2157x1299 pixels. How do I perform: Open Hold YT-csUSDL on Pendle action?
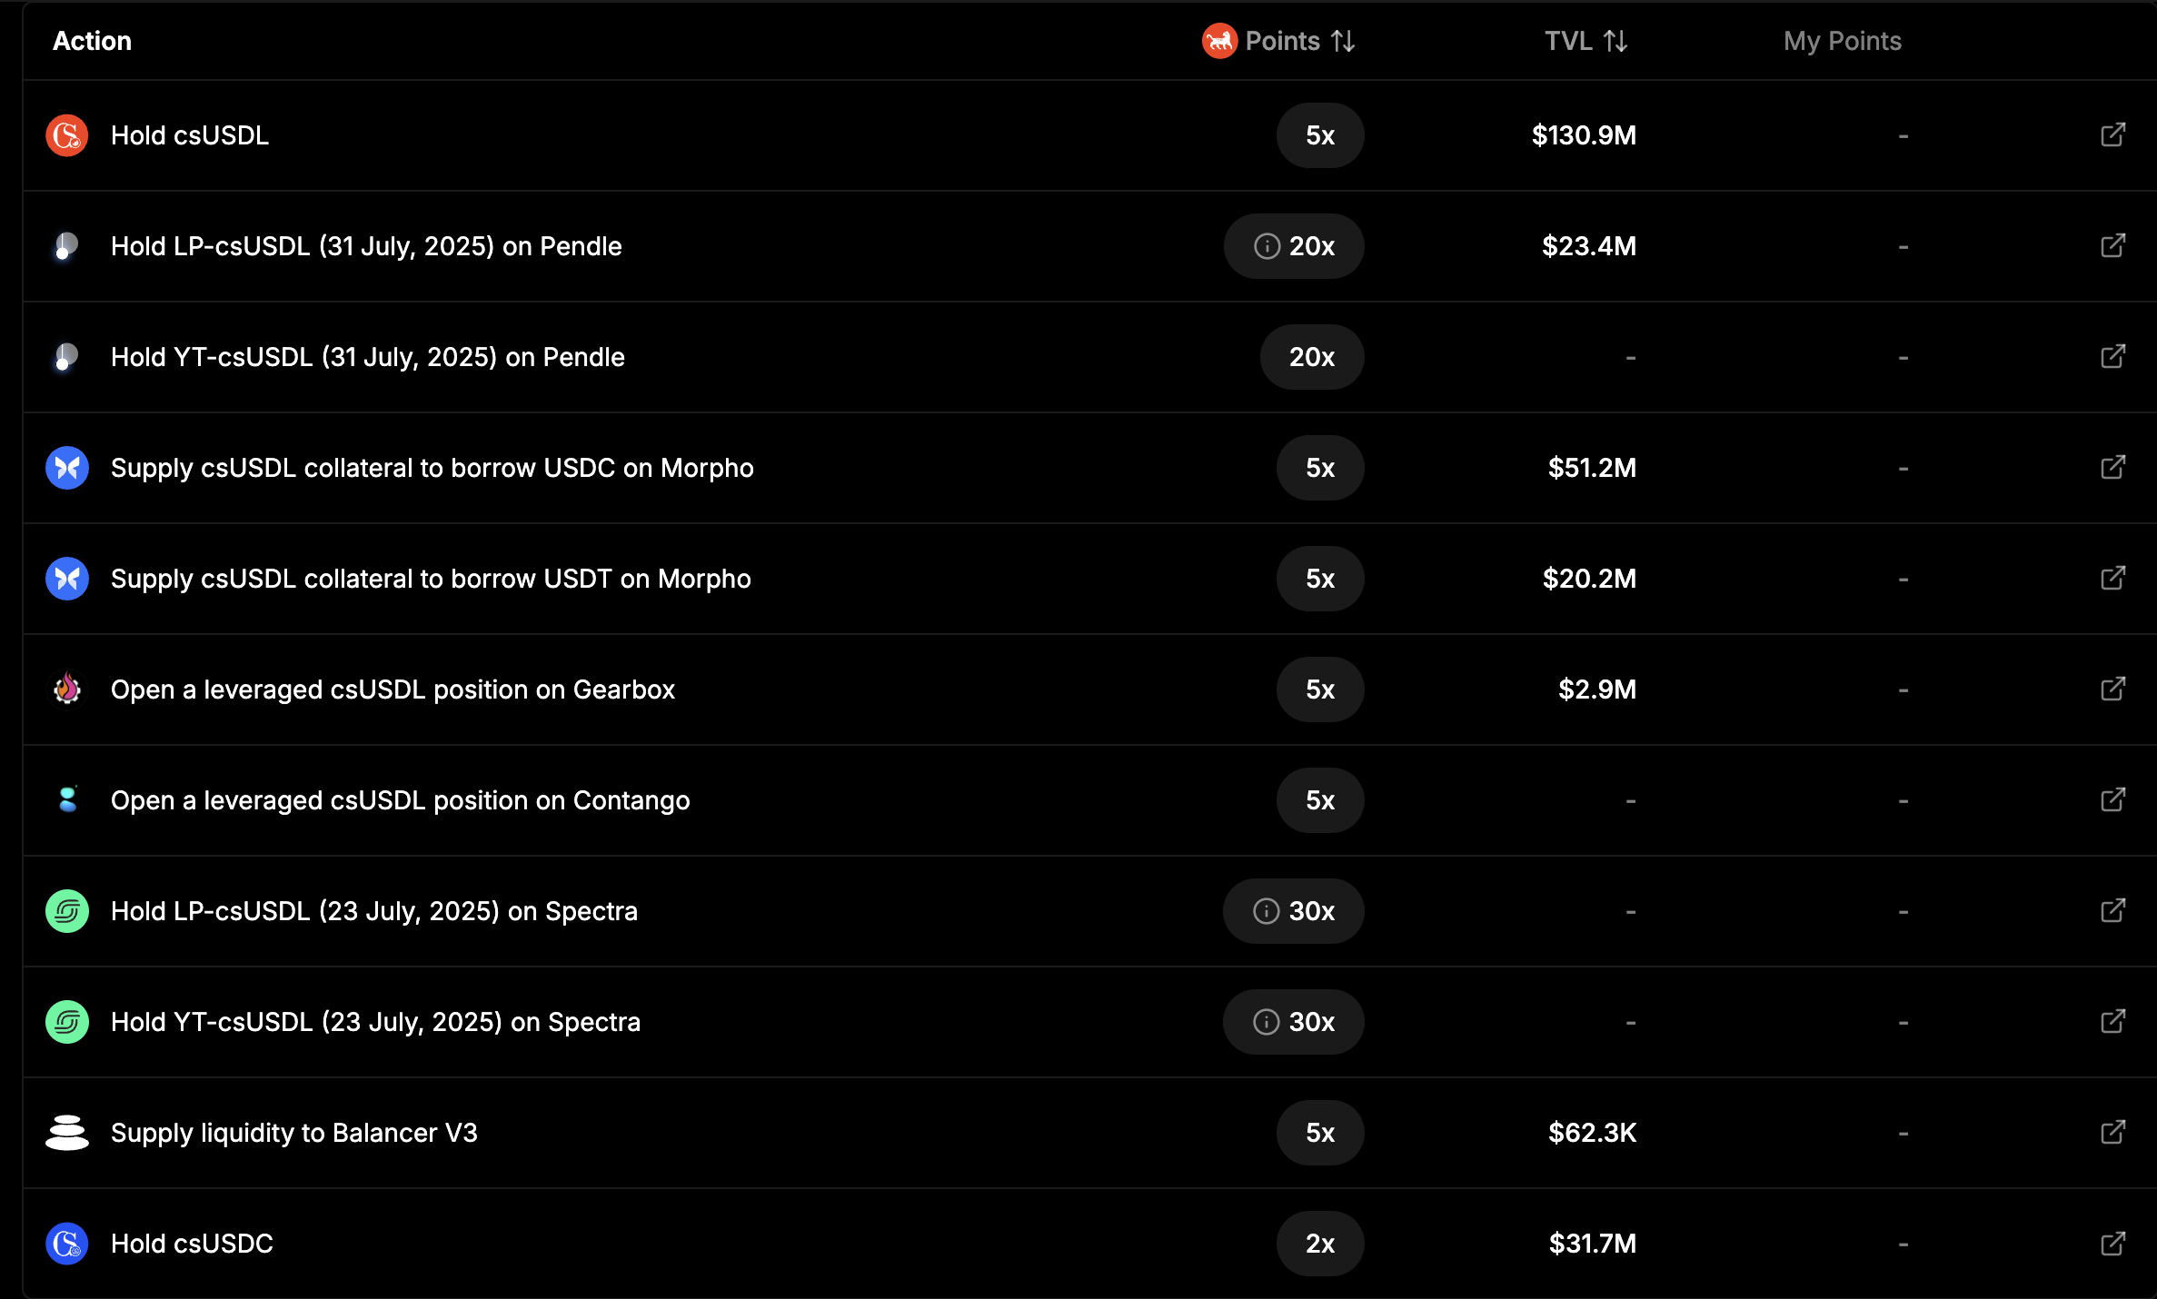tap(367, 357)
